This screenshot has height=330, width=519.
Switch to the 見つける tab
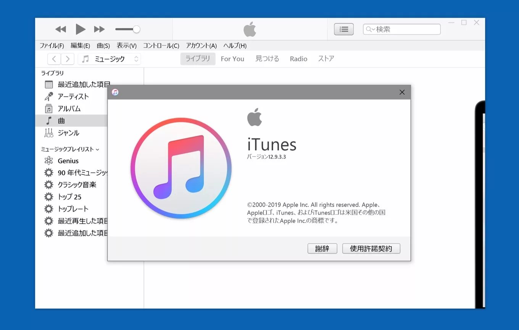click(x=267, y=59)
